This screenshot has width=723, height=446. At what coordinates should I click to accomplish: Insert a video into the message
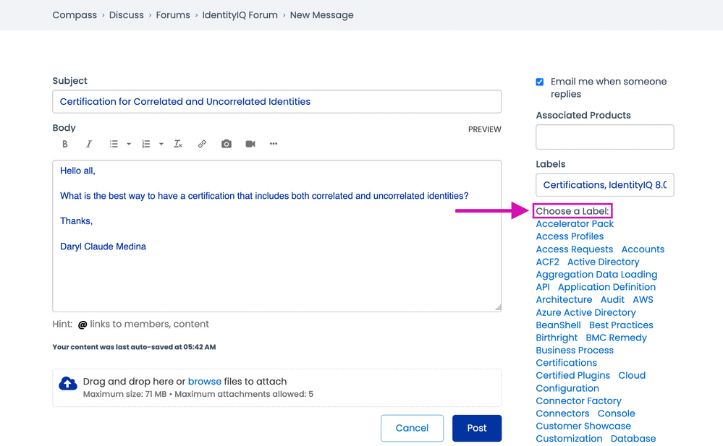250,144
